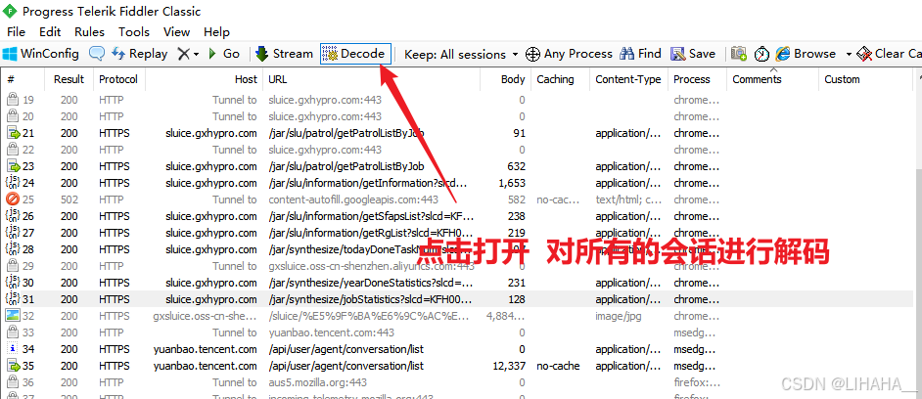Viewport: 922px width, 399px height.
Task: Open the Edit menu
Action: pos(50,32)
